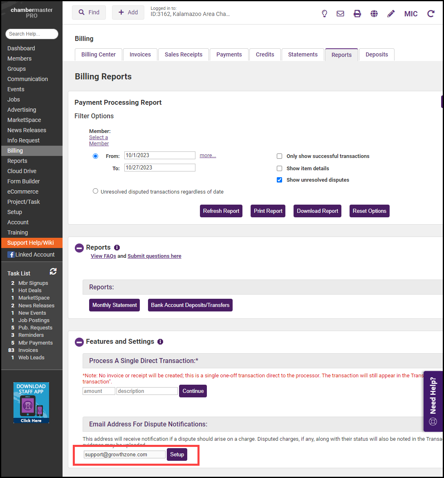The width and height of the screenshot is (444, 478).
Task: Select the Reports tab in Billing
Action: (x=341, y=55)
